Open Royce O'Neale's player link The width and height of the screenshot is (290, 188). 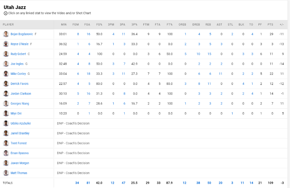pos(20,44)
